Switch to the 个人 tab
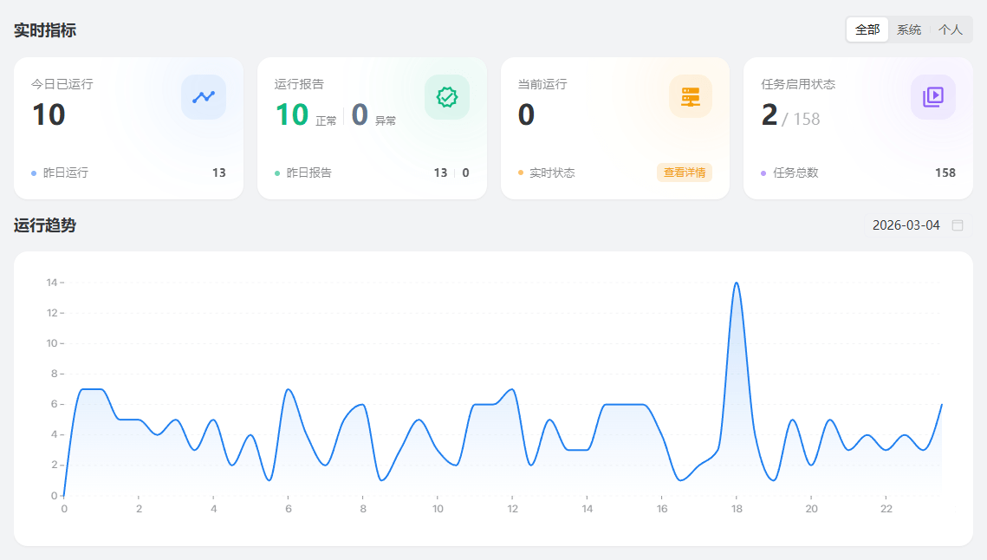This screenshot has width=987, height=560. pos(951,29)
